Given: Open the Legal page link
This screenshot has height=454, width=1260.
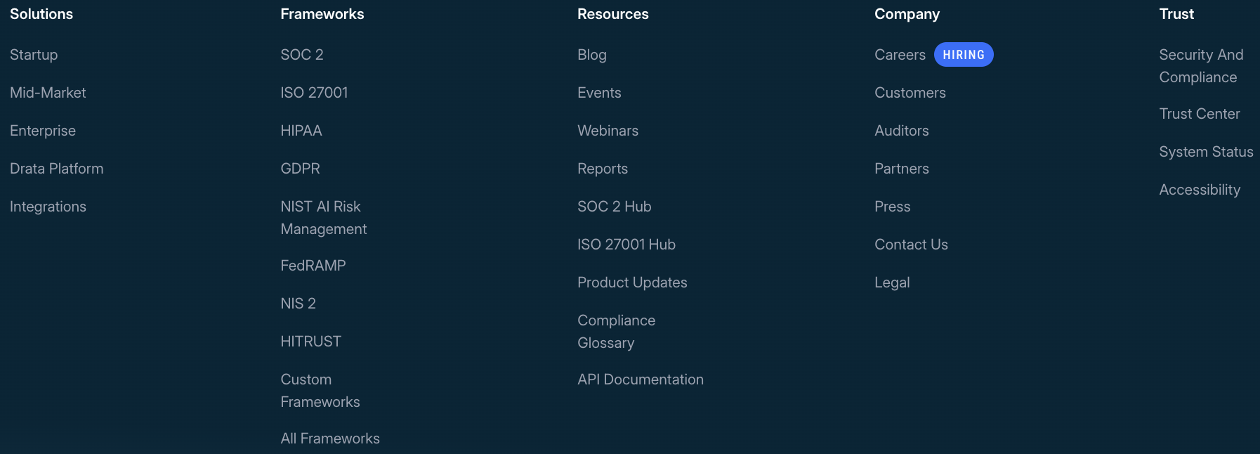Looking at the screenshot, I should (x=892, y=283).
